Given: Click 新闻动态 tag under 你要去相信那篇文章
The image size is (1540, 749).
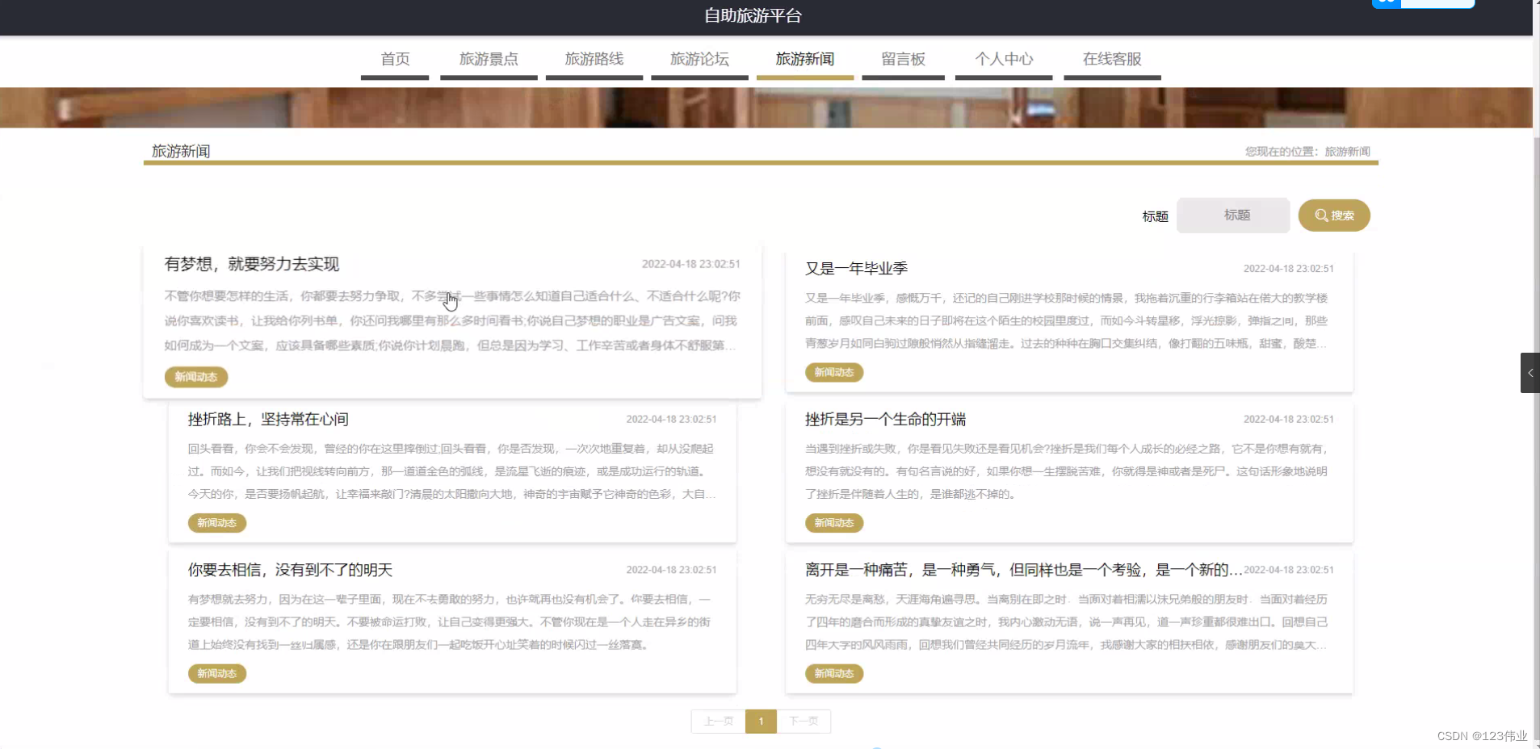Looking at the screenshot, I should pyautogui.click(x=216, y=673).
